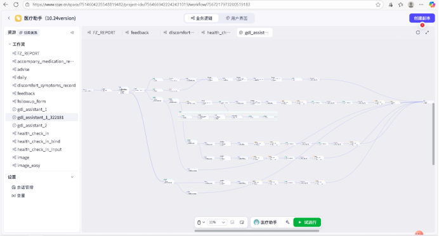439x236 pixels.
Task: Collapse the resources sidebar panel
Action: tap(72, 33)
